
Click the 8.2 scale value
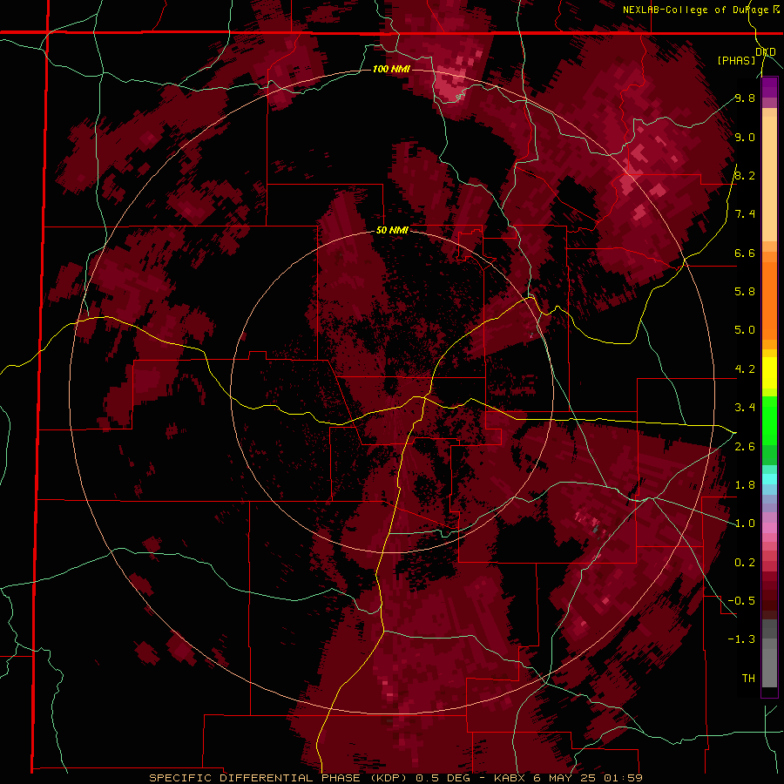point(745,175)
